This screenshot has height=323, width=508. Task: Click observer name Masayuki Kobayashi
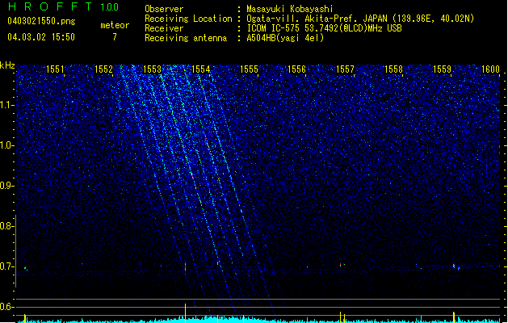coord(289,9)
